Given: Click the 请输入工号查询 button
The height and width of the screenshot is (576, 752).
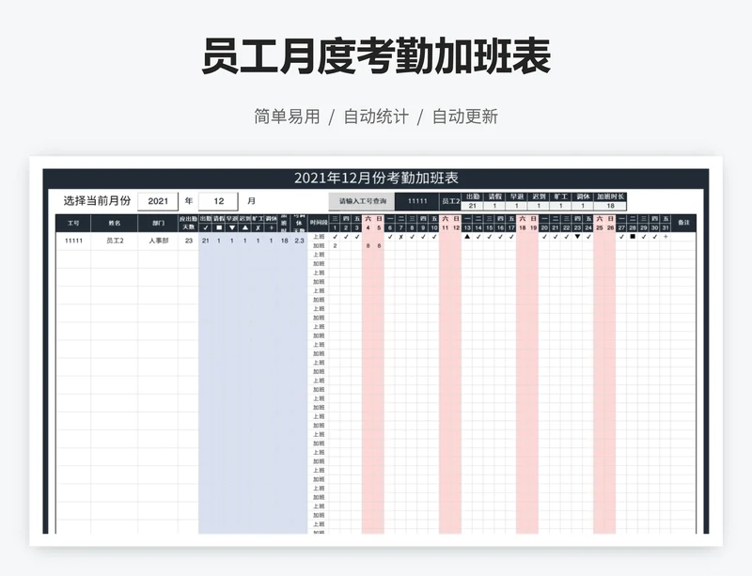Looking at the screenshot, I should (362, 201).
